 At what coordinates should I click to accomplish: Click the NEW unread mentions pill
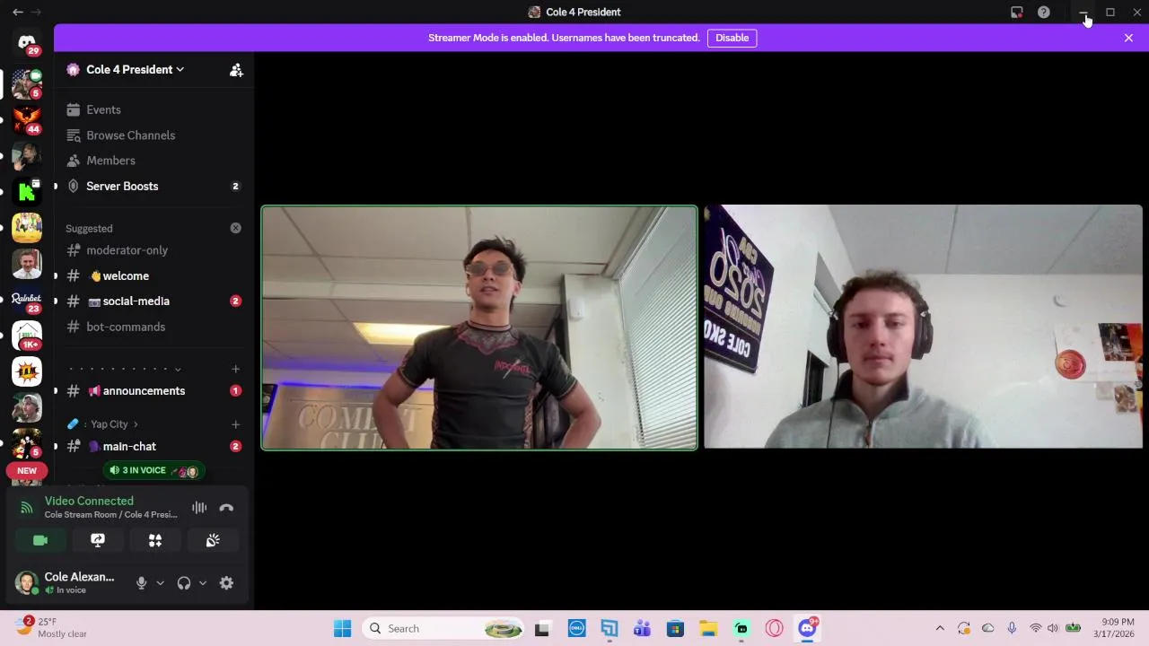(27, 470)
